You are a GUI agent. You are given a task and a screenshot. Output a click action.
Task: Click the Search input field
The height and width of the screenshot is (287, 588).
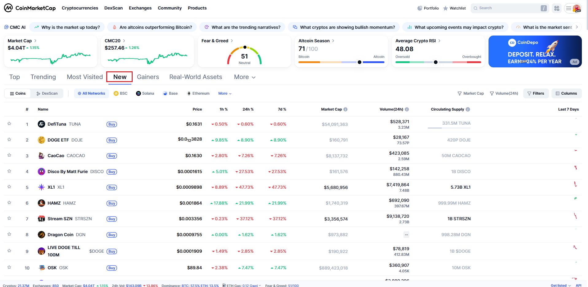tap(510, 8)
